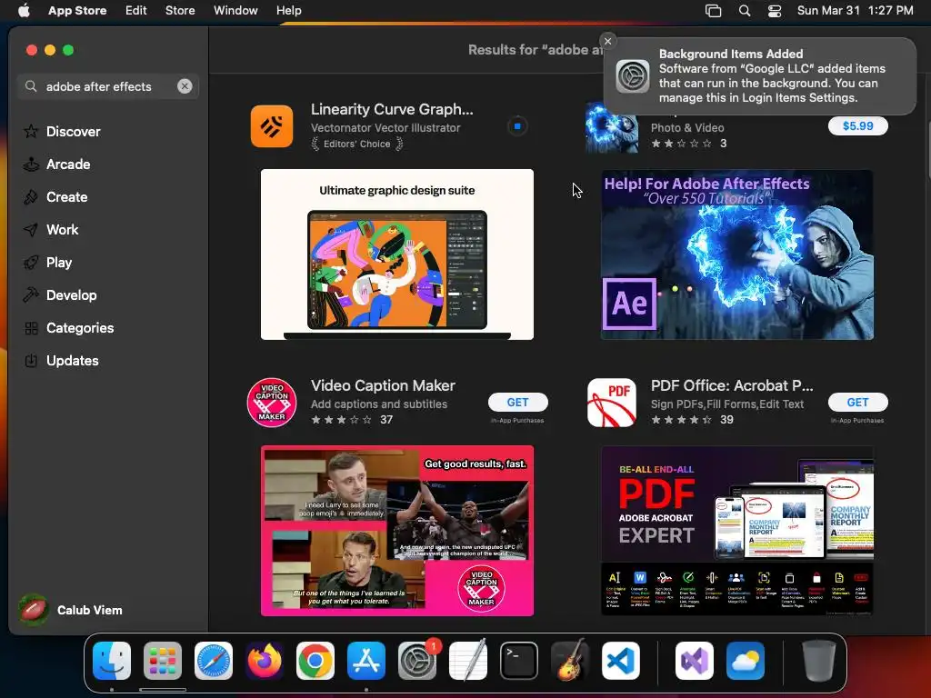Open Control Center in menu bar
Screen dimensions: 931x698
(x=775, y=10)
